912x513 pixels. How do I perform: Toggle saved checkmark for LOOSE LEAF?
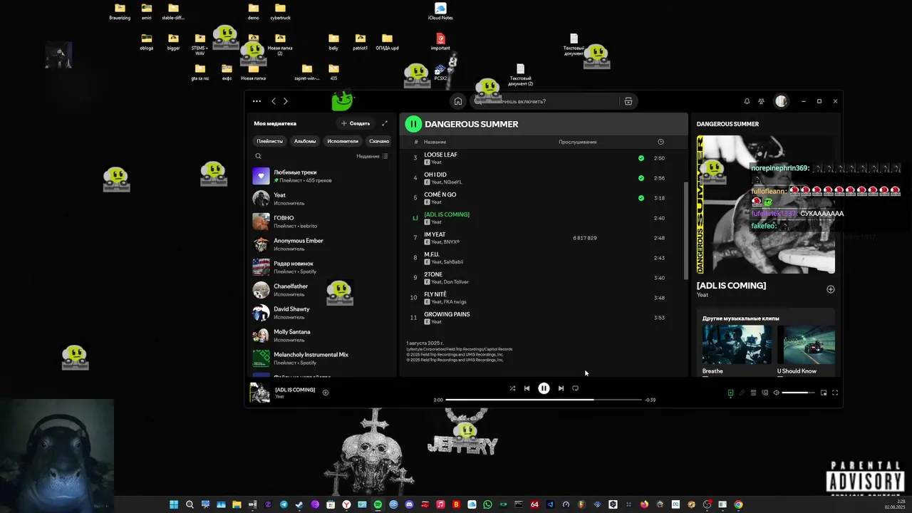641,158
